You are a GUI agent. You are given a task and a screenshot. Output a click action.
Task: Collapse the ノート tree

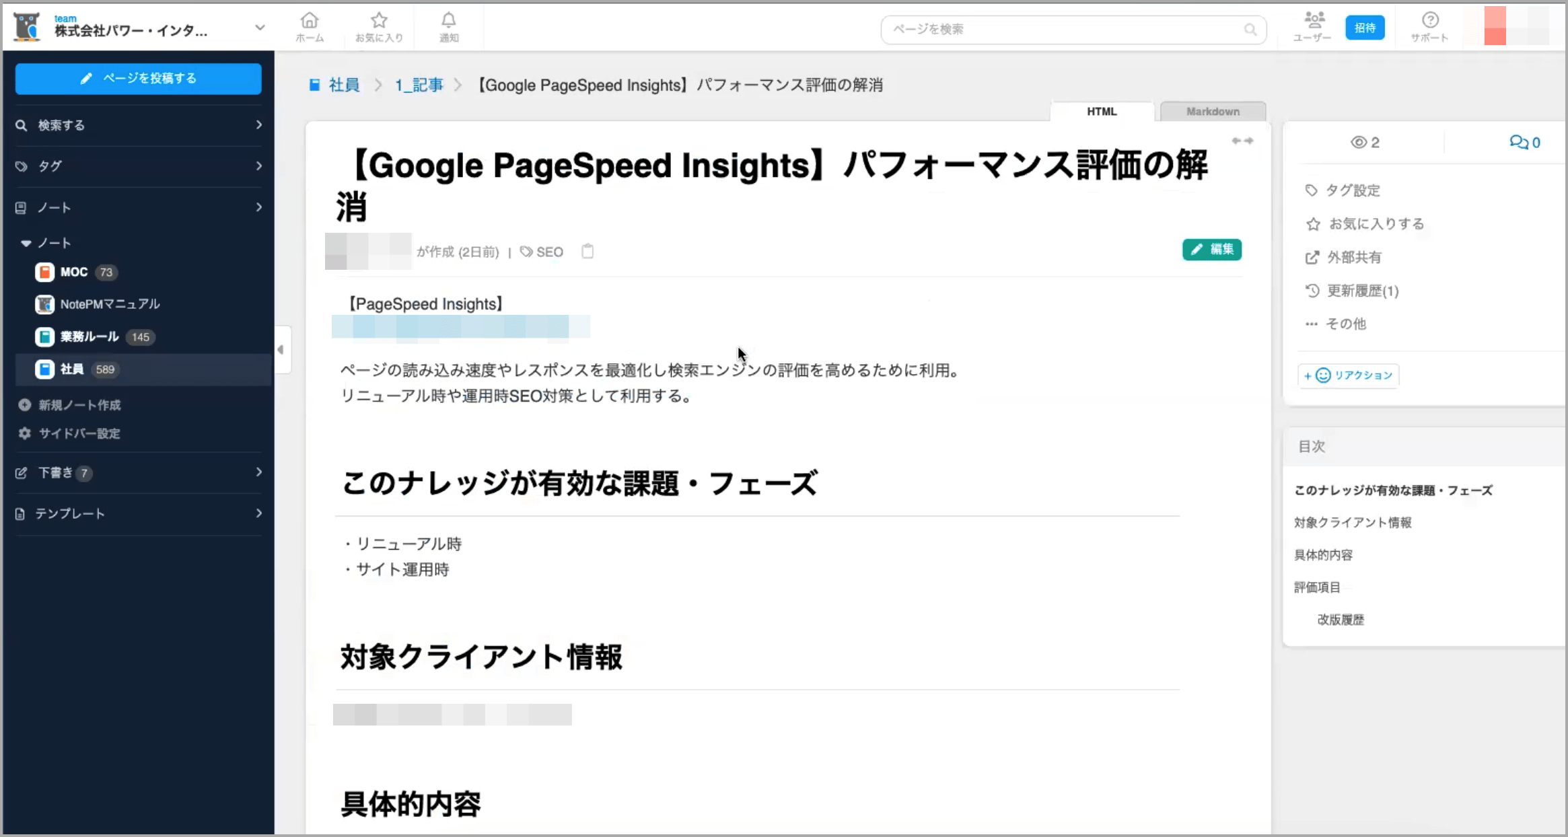[26, 243]
